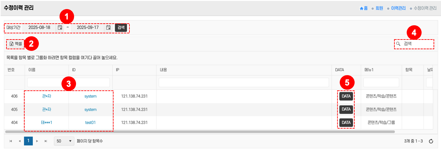The width and height of the screenshot is (441, 149).
Task: Go to the next page arrow
Action: pyautogui.click(x=37, y=141)
